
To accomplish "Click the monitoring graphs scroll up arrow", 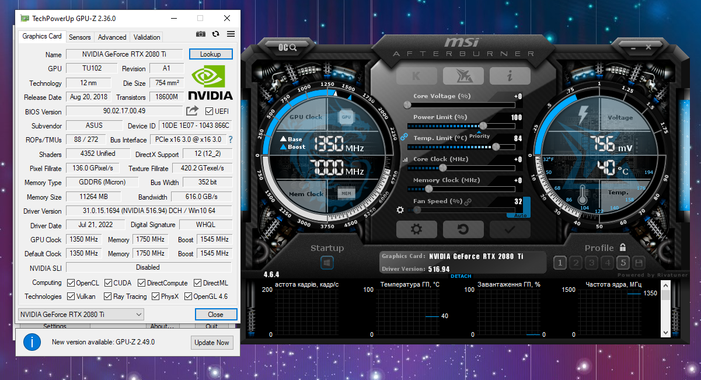I will click(x=666, y=285).
